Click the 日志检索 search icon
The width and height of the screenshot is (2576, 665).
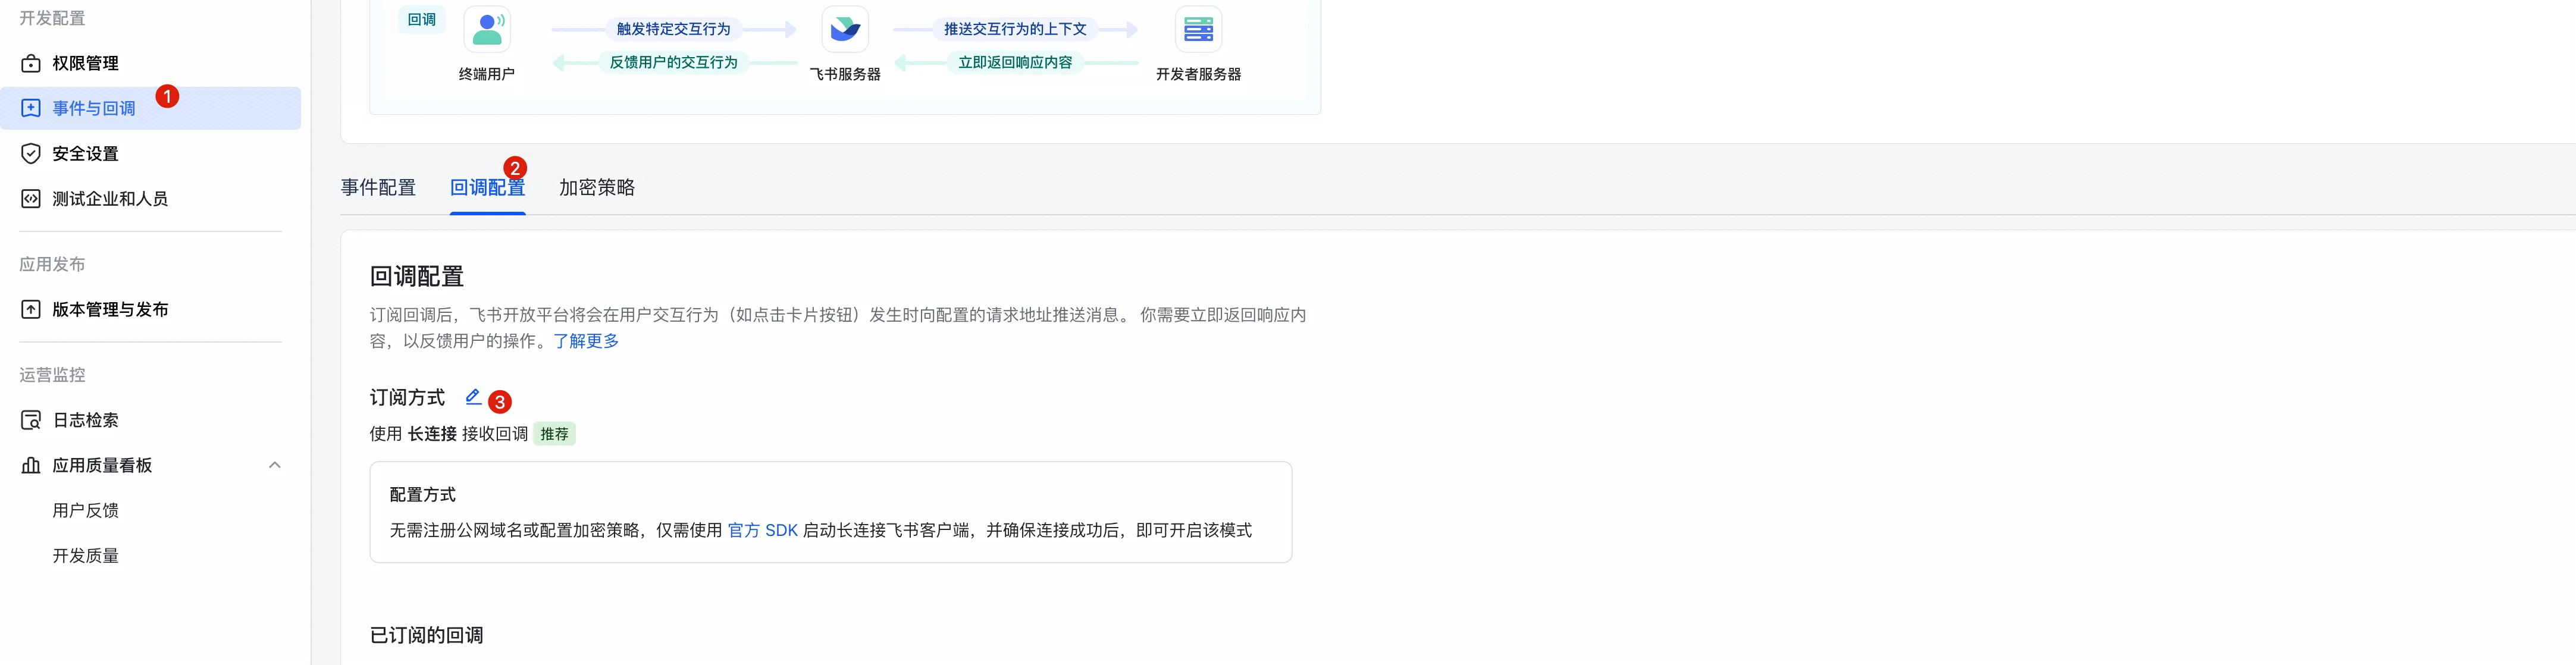coord(31,420)
